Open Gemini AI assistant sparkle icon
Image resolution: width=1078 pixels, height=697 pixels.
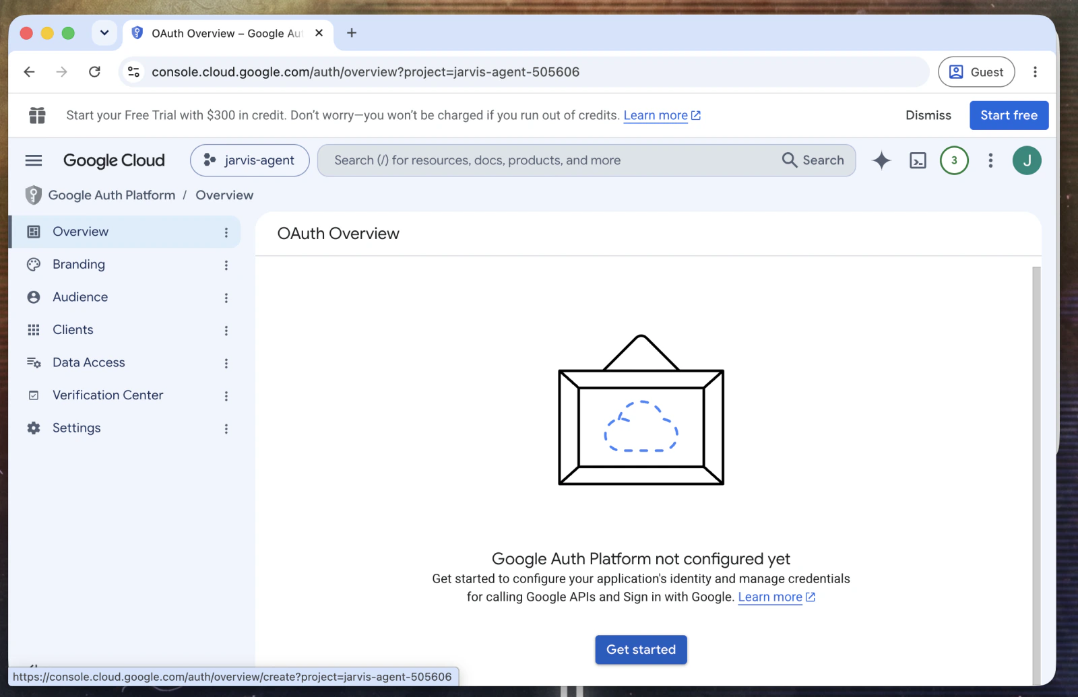coord(881,160)
